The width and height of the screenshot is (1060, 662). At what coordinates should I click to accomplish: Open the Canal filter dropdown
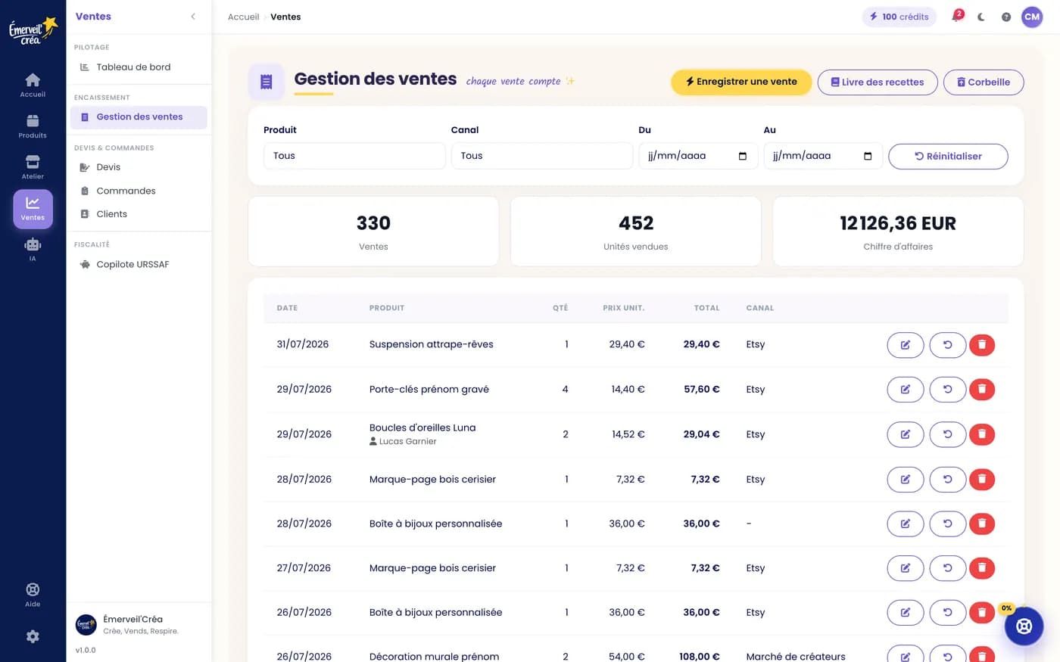542,156
